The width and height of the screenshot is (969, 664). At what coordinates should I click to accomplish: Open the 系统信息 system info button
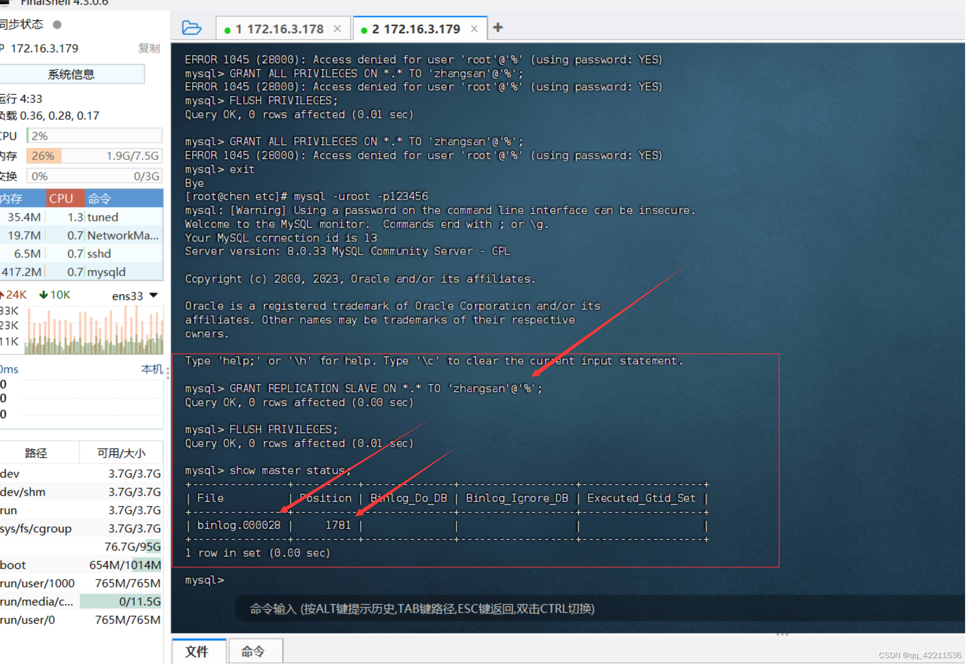pyautogui.click(x=72, y=75)
